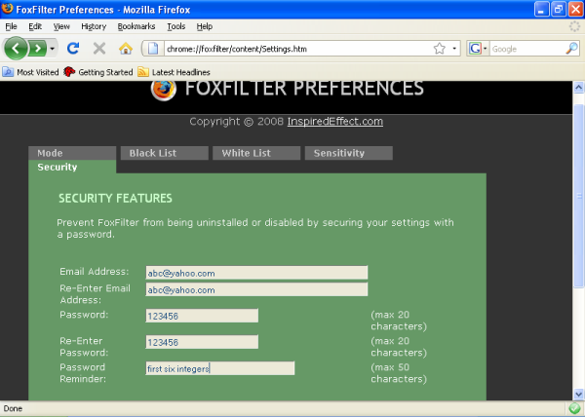Select the Security tab
The height and width of the screenshot is (417, 585).
pyautogui.click(x=72, y=167)
